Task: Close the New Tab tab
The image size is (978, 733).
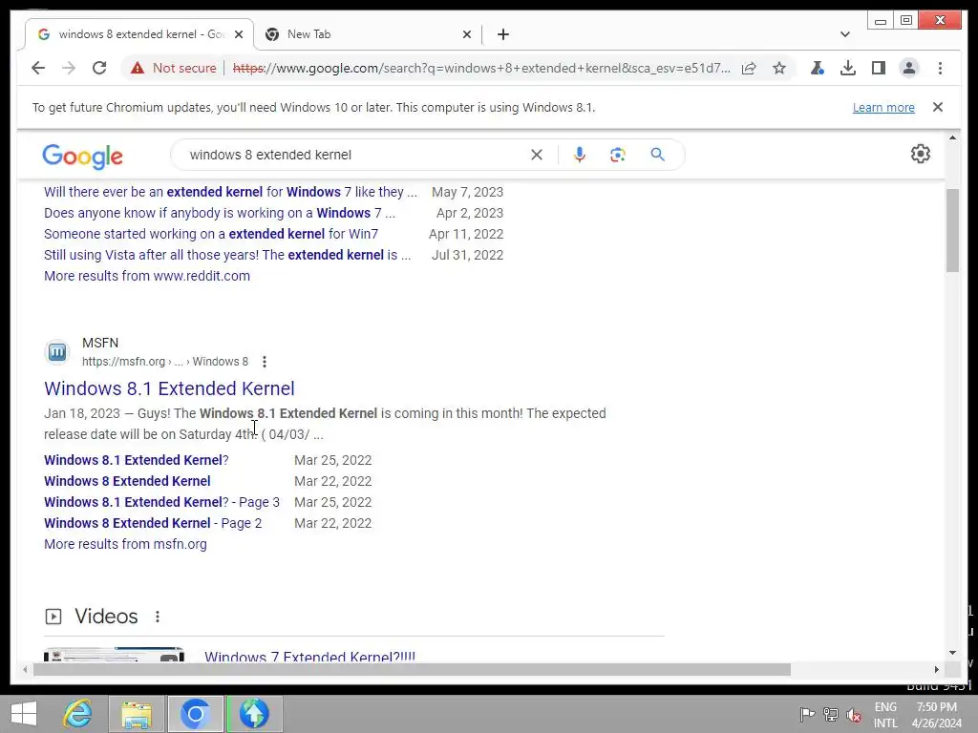Action: click(466, 34)
